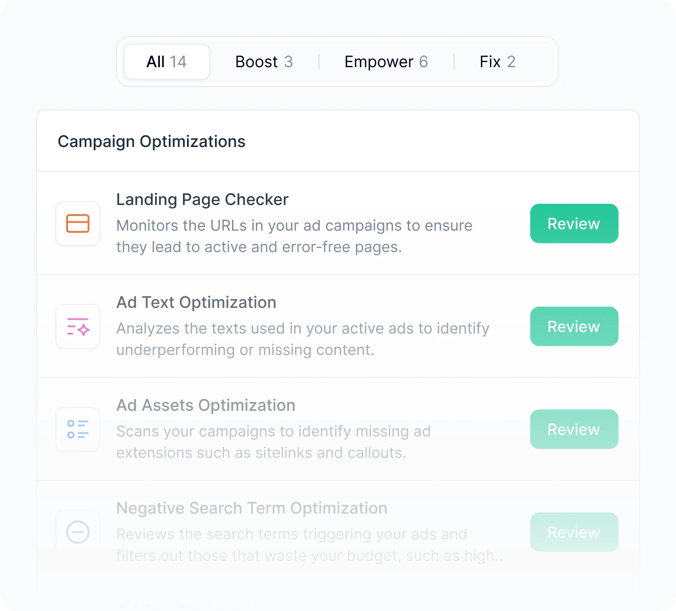The image size is (676, 611).
Task: Click the Ad Assets Optimization description text
Action: (273, 442)
